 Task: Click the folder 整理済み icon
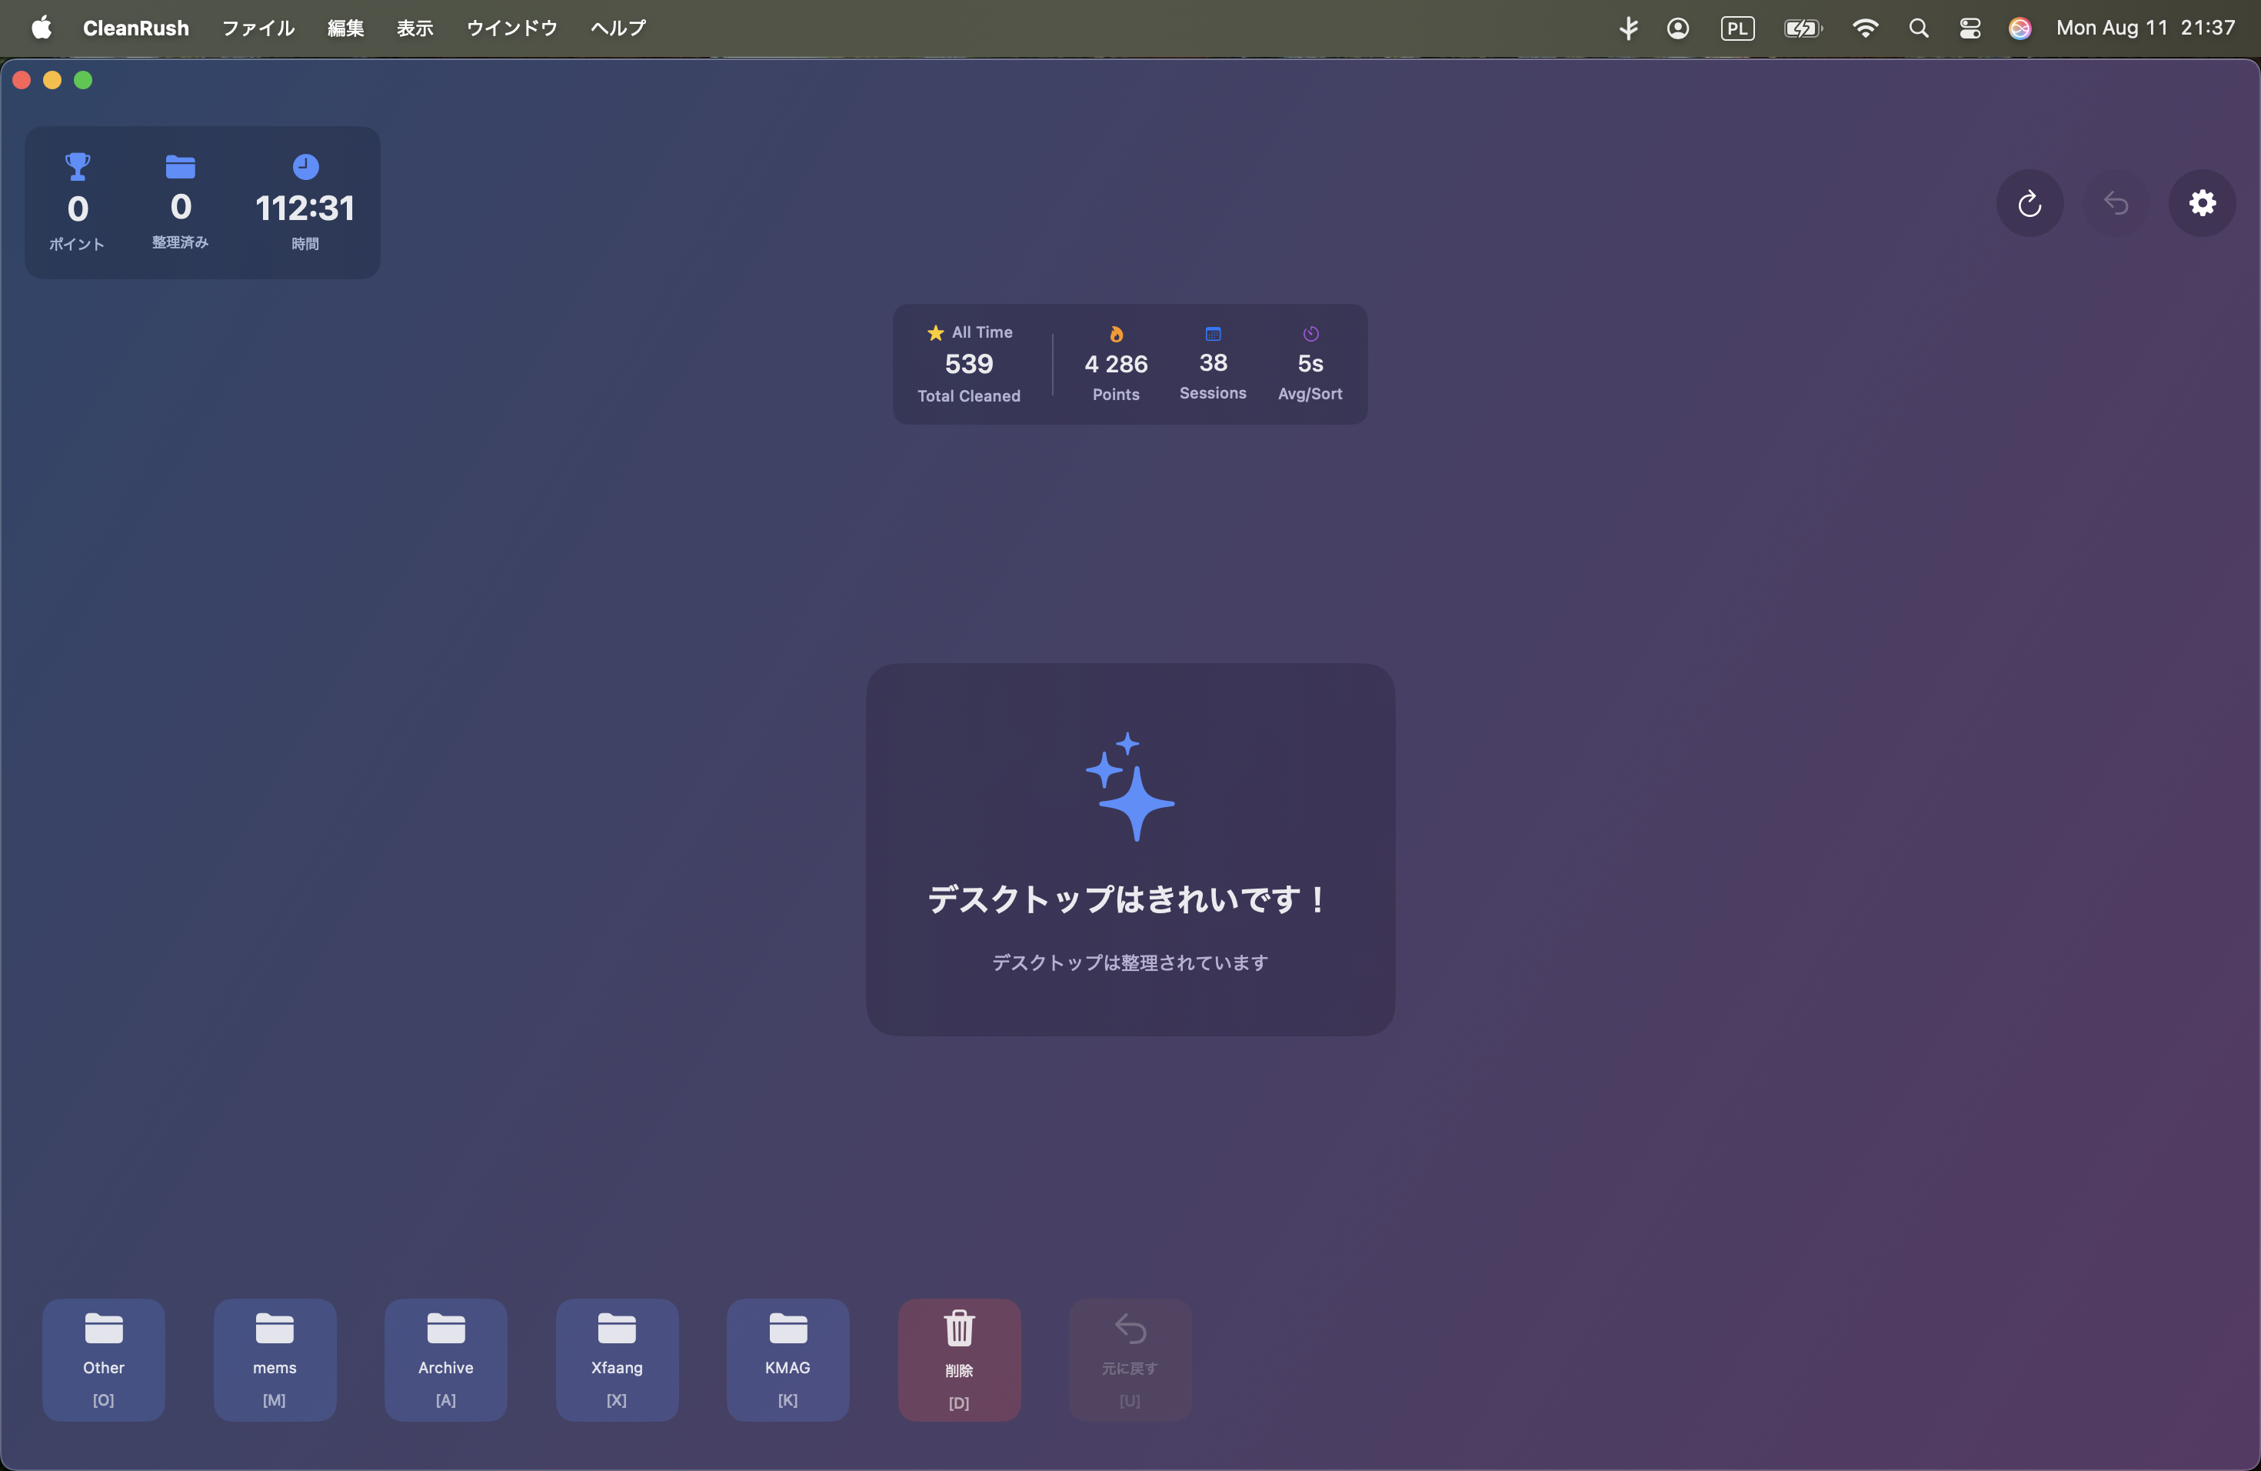[x=181, y=167]
